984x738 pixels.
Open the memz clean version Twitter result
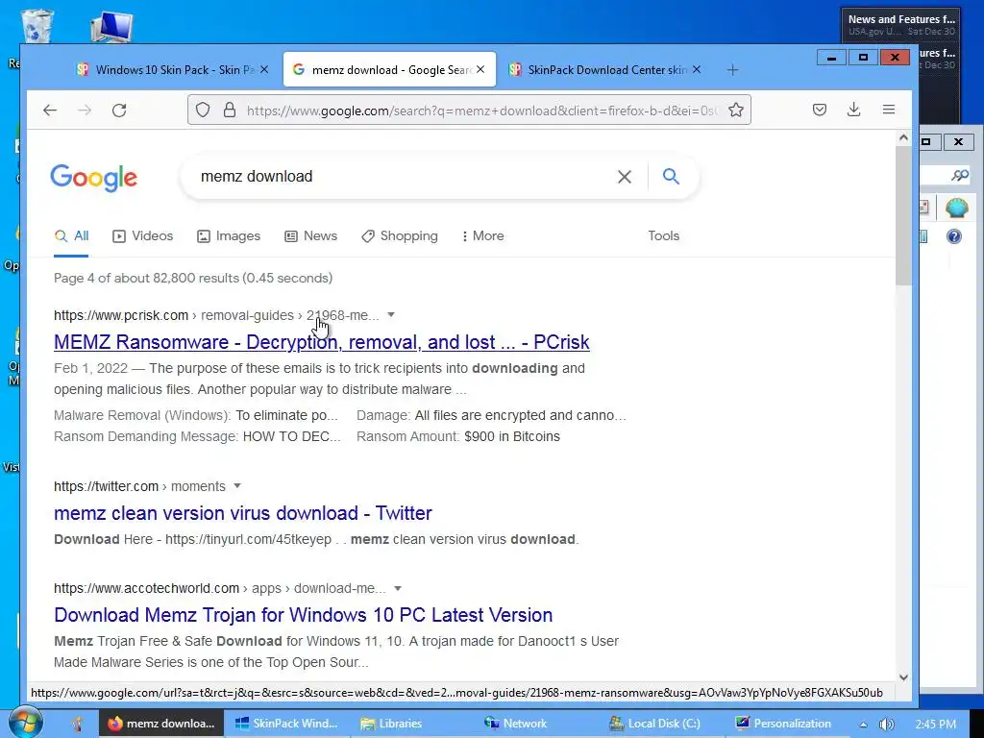click(x=243, y=513)
